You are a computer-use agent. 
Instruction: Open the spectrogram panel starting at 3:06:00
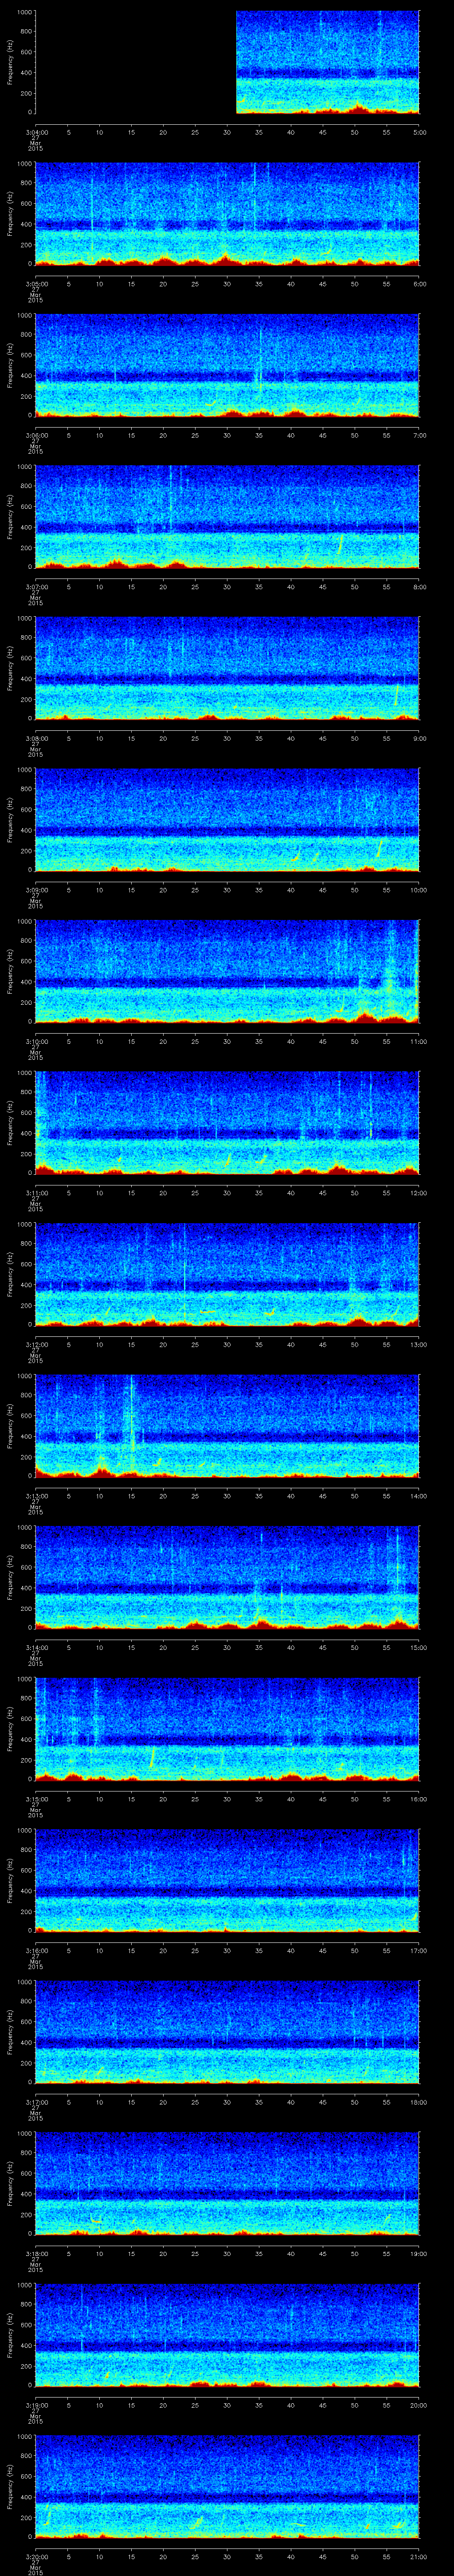coord(227,365)
